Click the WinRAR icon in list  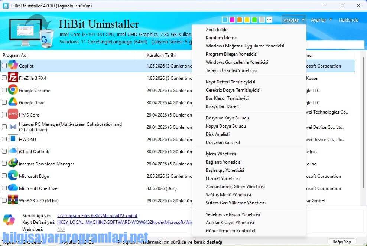click(x=13, y=200)
